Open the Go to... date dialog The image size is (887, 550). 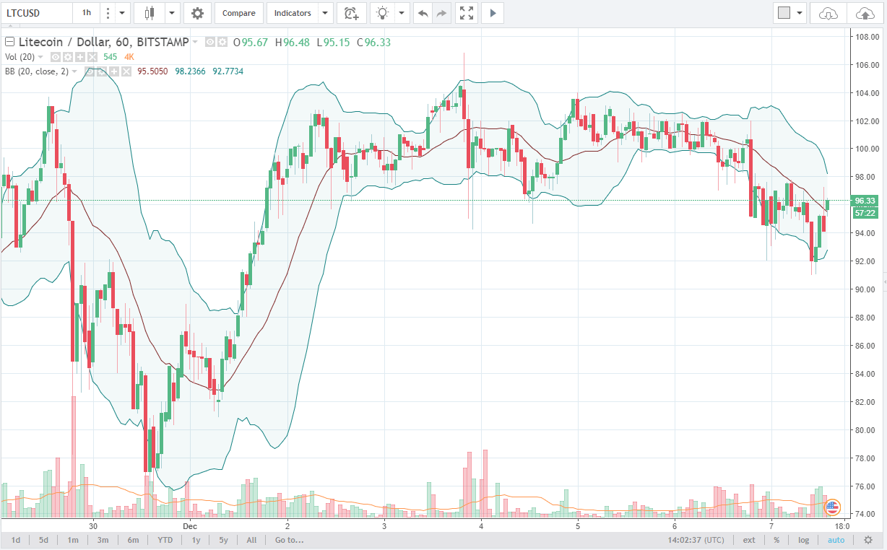click(x=289, y=540)
